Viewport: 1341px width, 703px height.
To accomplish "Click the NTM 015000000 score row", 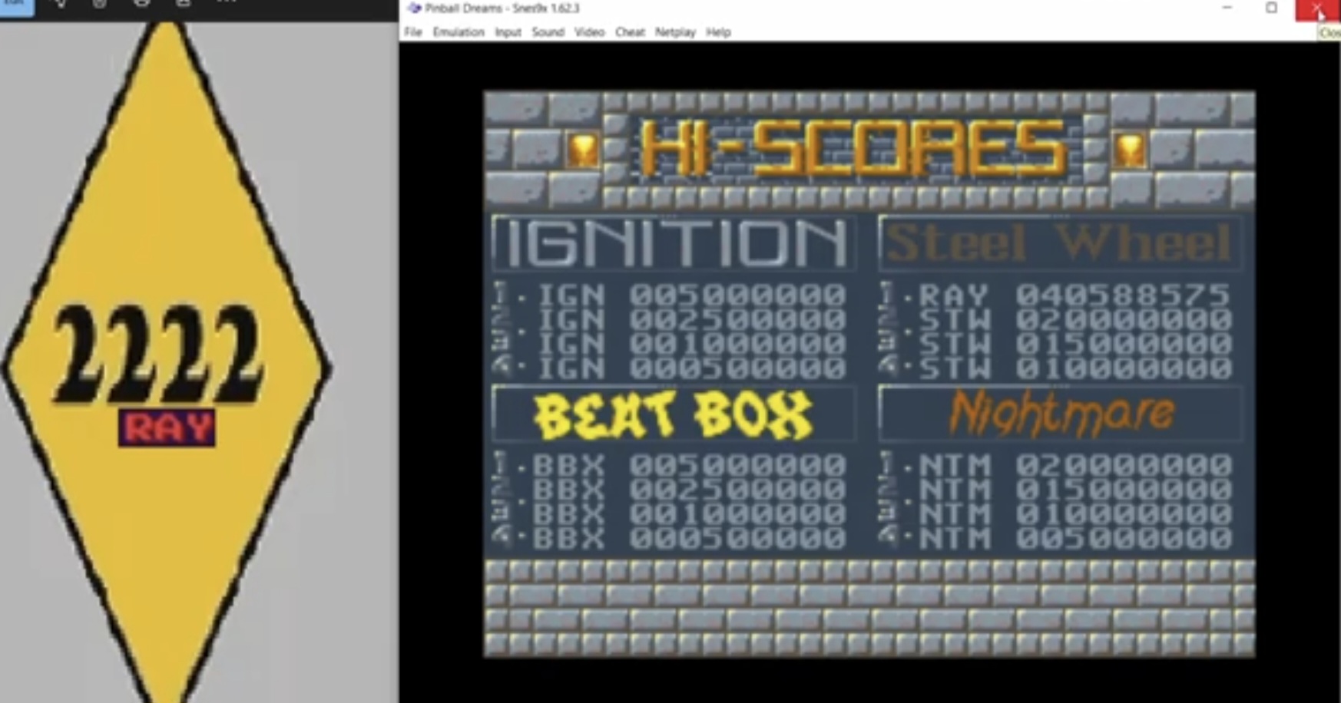I will tap(1056, 490).
